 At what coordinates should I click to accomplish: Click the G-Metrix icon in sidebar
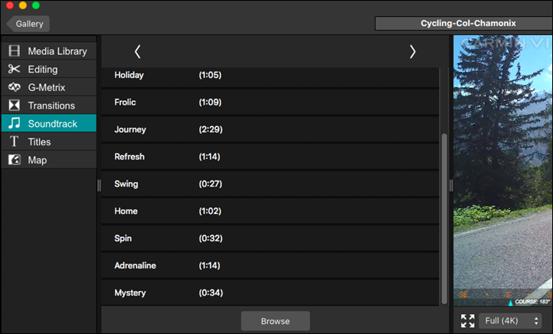(14, 88)
